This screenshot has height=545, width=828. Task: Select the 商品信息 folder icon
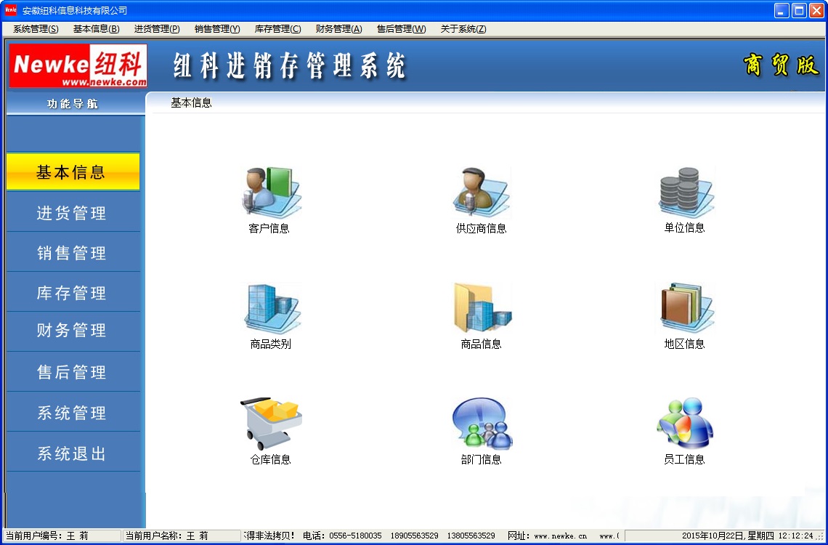click(481, 308)
